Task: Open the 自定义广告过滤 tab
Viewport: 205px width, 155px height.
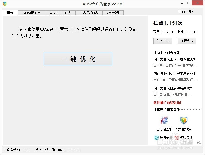Action: 60,13
